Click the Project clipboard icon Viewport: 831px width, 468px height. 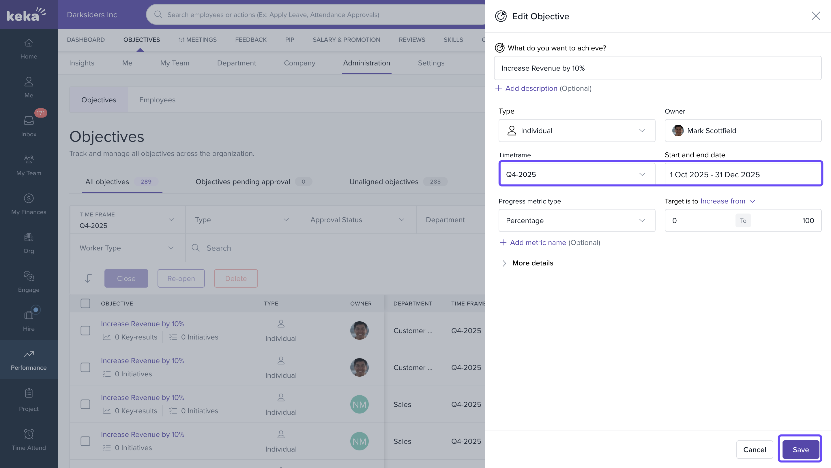click(x=29, y=393)
